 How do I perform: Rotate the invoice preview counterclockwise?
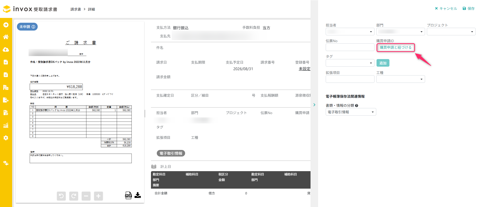[x=61, y=196]
